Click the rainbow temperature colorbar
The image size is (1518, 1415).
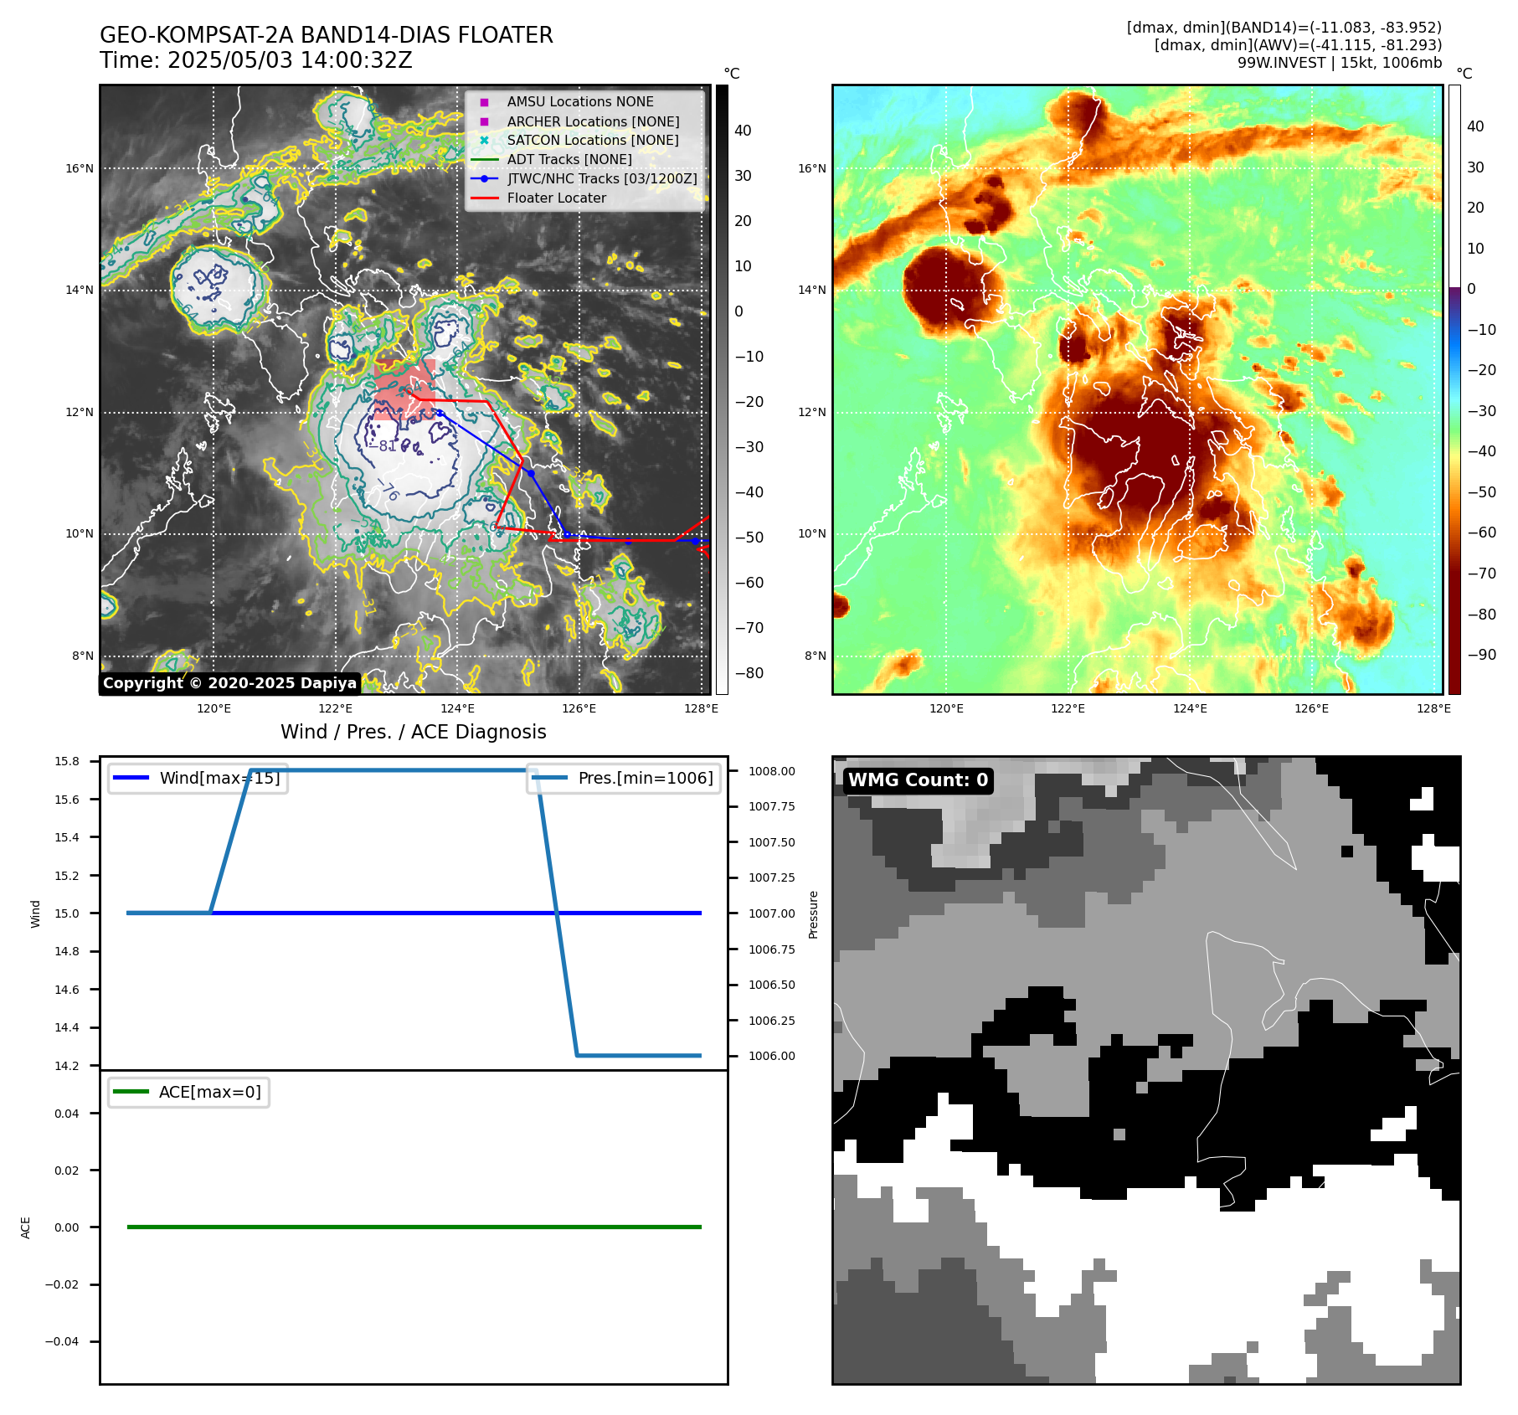pyautogui.click(x=1454, y=389)
